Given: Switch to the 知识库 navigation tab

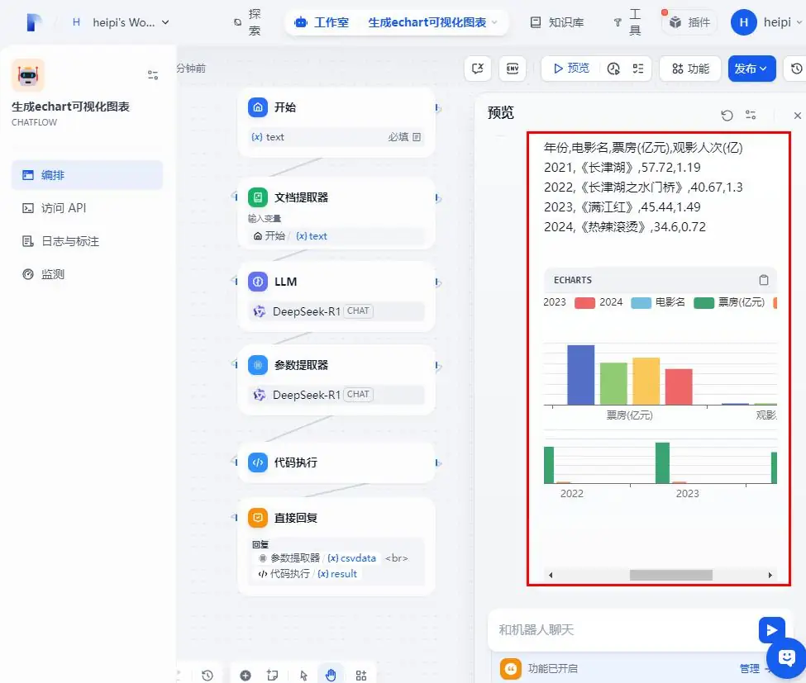Looking at the screenshot, I should click(556, 22).
